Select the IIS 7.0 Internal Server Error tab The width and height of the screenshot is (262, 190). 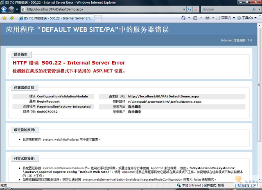point(56,18)
